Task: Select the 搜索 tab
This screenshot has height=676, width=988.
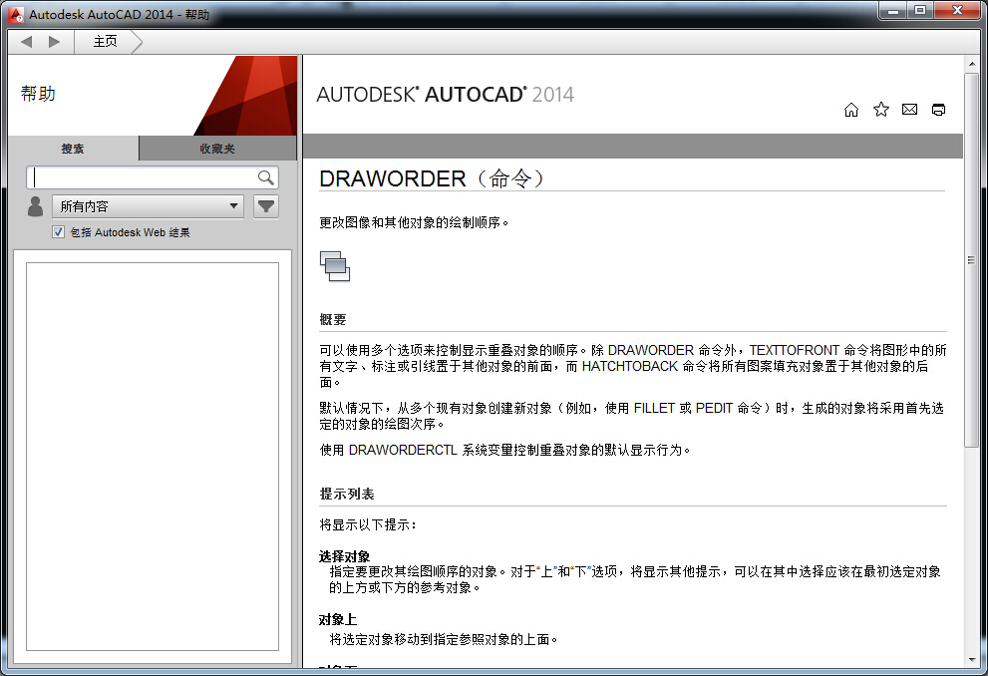Action: click(73, 149)
